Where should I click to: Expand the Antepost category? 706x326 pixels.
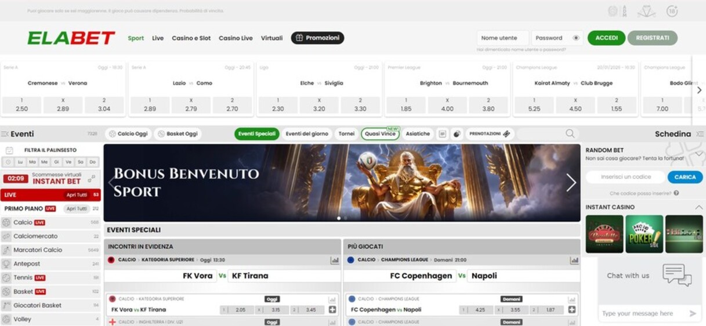50,264
